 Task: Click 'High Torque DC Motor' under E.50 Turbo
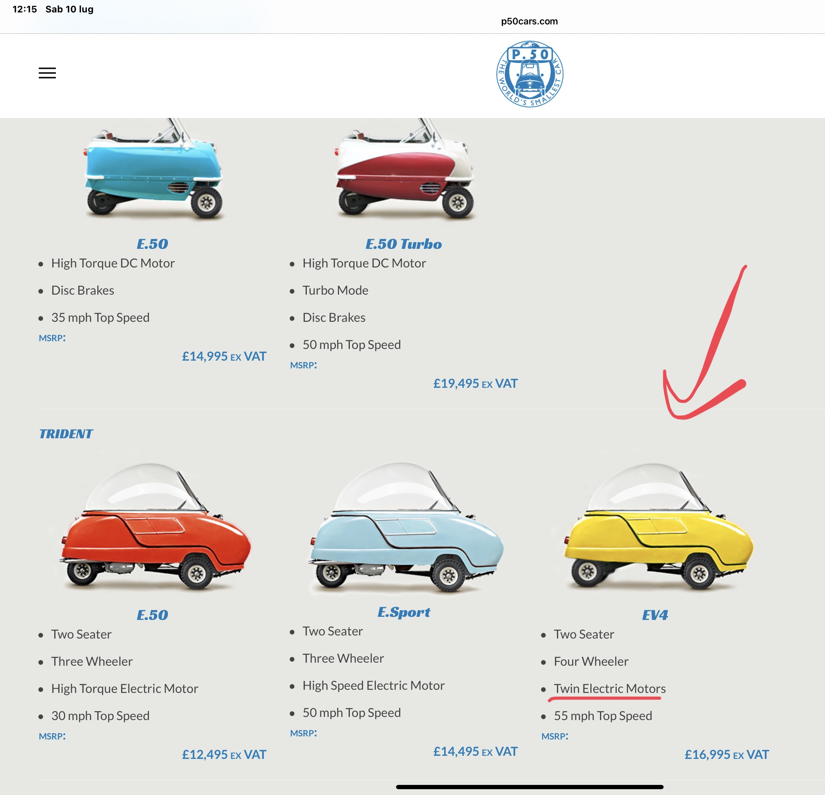tap(364, 263)
